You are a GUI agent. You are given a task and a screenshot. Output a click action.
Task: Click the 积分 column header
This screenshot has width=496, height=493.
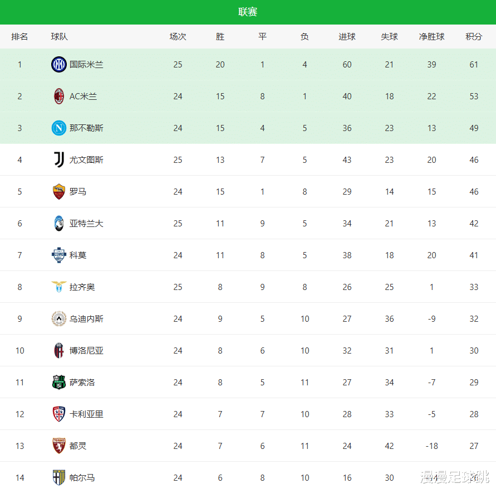click(474, 37)
